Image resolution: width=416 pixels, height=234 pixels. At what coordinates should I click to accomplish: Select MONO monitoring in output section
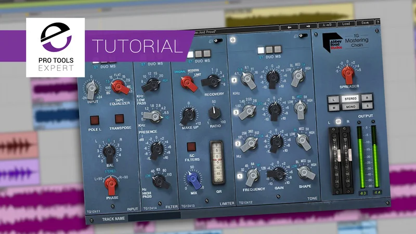[350, 107]
